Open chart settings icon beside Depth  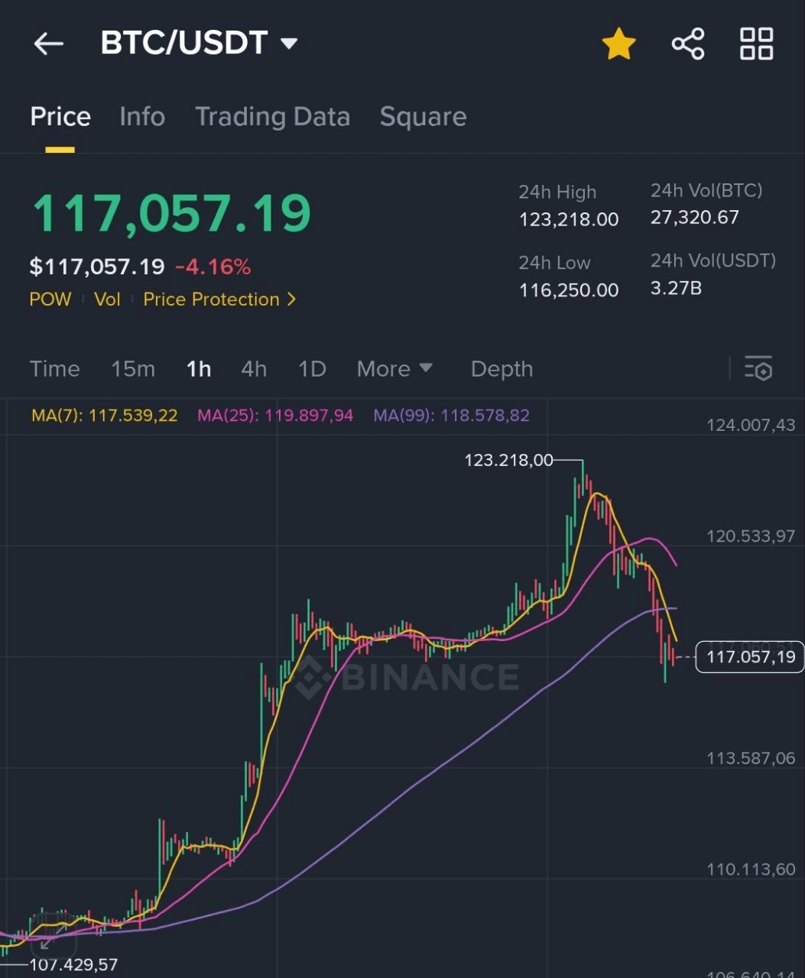(758, 368)
